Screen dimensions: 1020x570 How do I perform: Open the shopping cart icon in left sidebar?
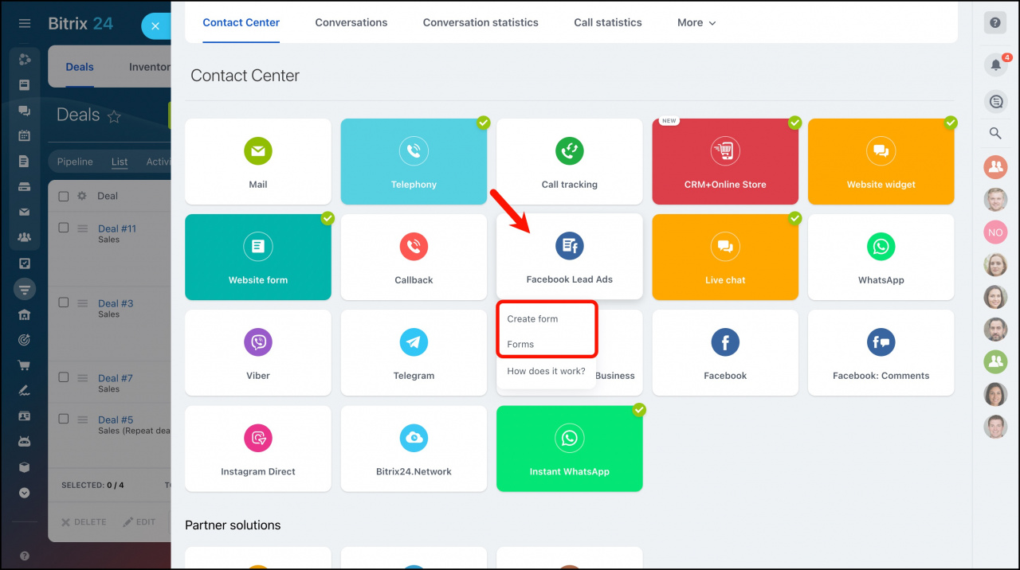[25, 365]
